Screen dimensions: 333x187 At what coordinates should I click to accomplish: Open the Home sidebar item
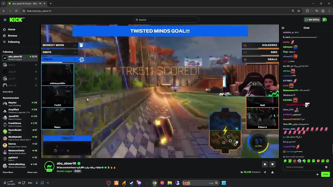20,29
